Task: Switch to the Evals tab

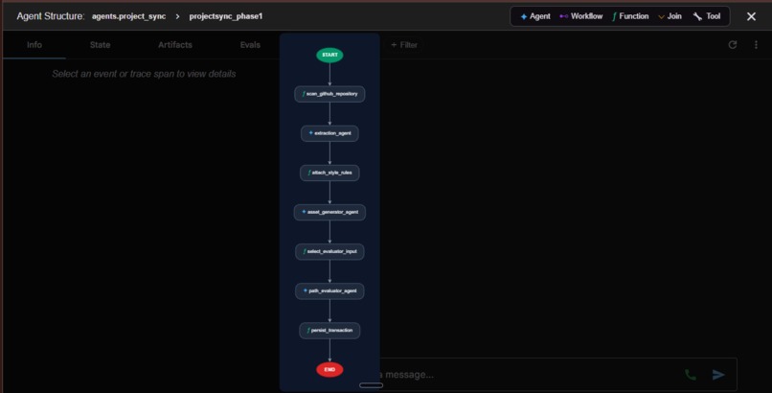Action: coord(250,45)
